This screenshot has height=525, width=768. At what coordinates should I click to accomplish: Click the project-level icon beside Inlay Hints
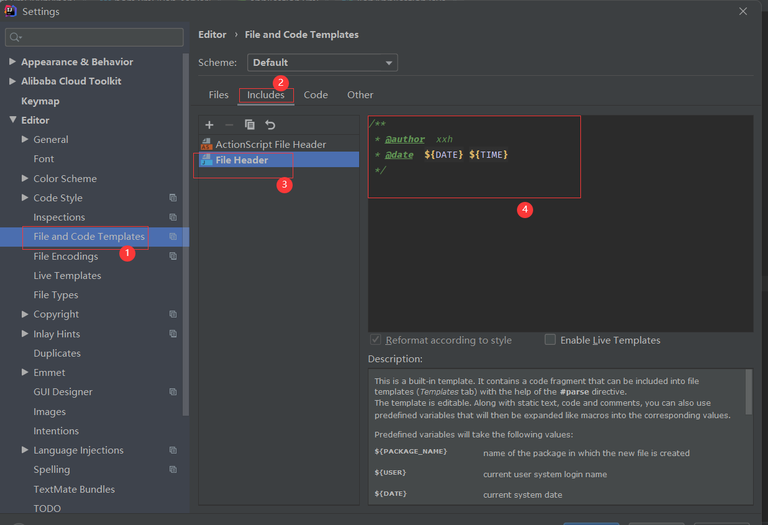pyautogui.click(x=173, y=334)
